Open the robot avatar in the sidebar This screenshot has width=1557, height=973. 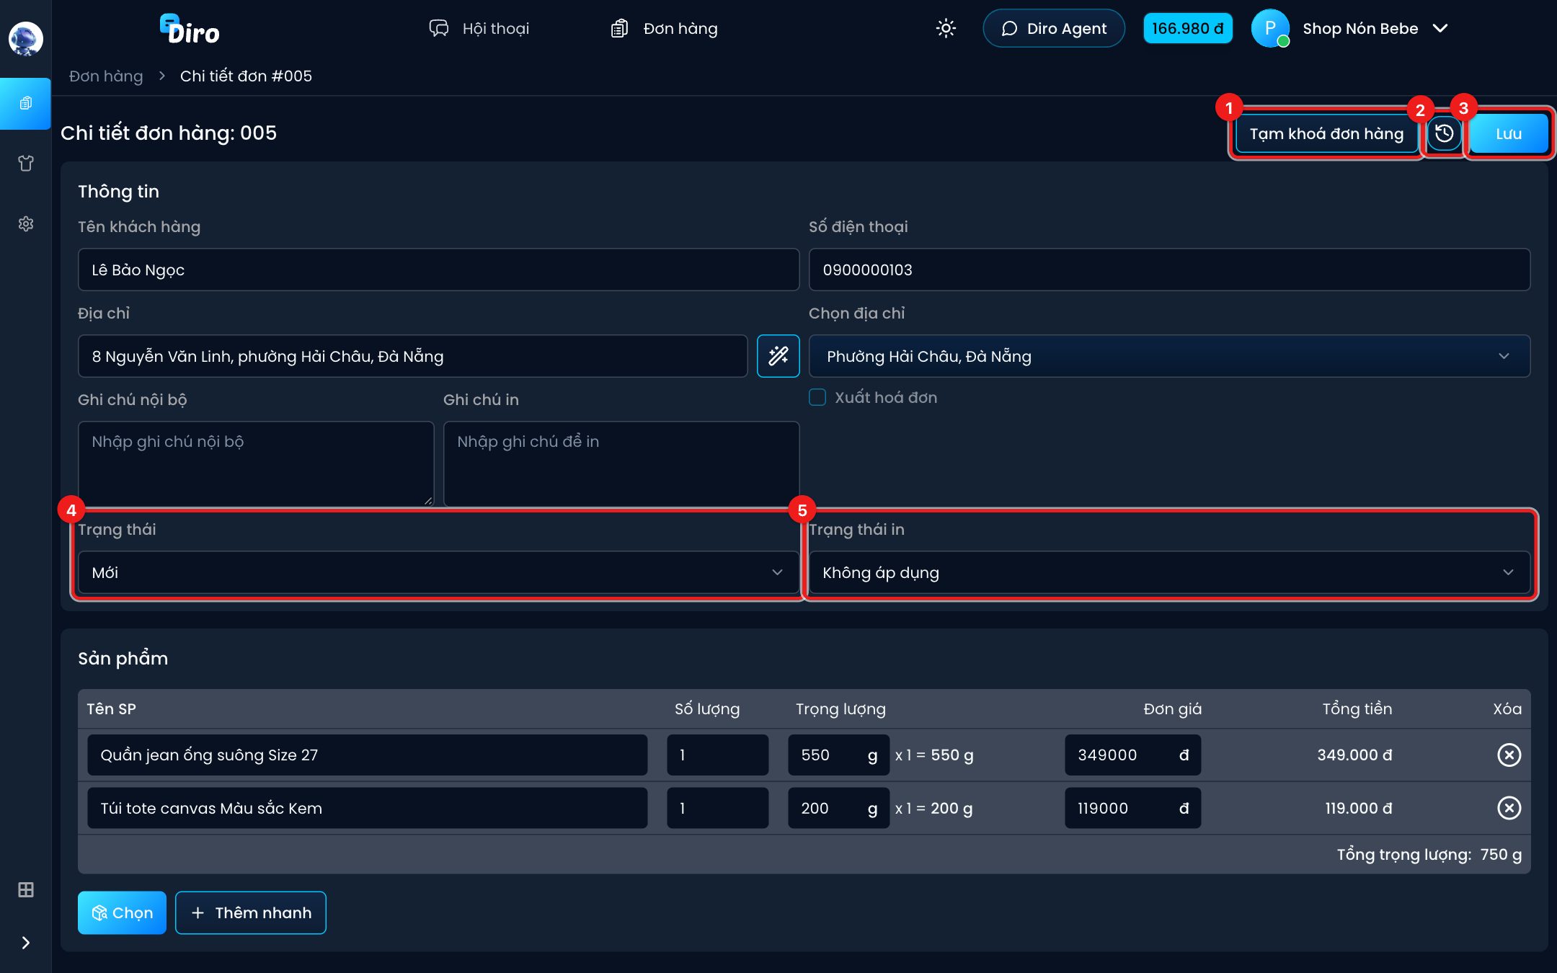pos(25,38)
